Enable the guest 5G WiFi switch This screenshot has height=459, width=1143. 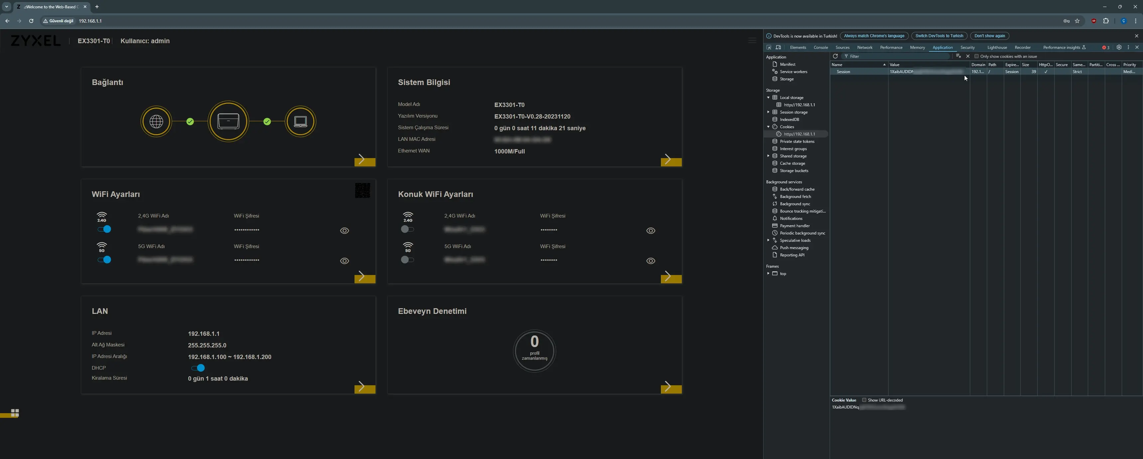[407, 260]
